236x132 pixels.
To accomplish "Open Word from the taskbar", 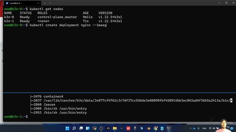I will (121, 128).
